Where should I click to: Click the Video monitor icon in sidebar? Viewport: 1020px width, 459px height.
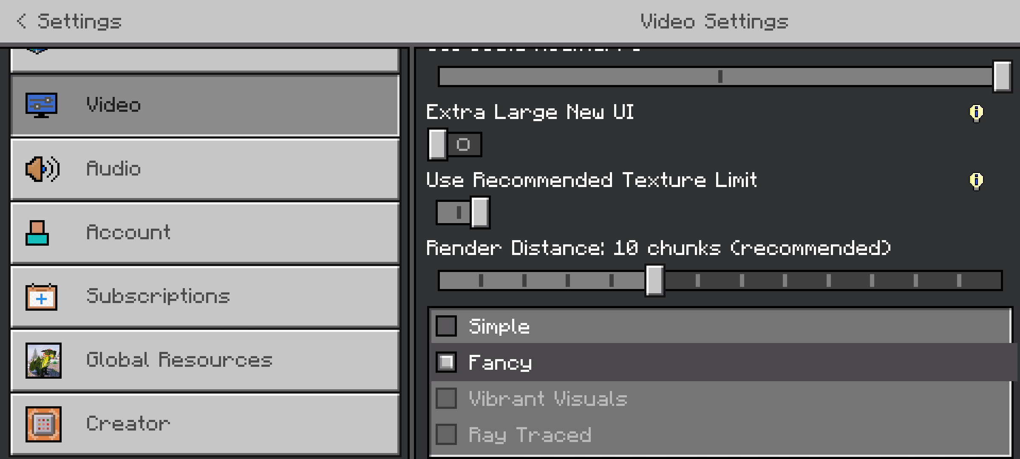pos(41,105)
